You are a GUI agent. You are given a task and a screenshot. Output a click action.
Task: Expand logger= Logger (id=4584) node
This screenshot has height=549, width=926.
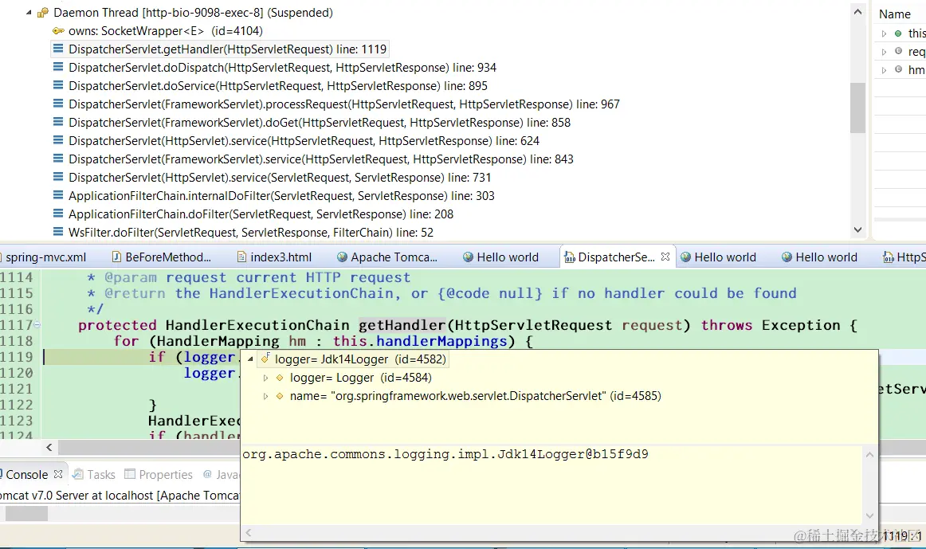point(265,378)
